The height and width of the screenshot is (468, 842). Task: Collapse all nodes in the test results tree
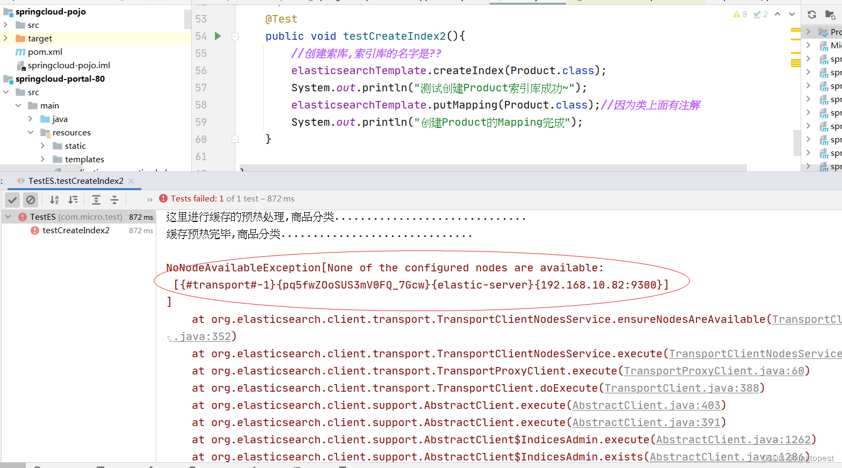click(114, 199)
